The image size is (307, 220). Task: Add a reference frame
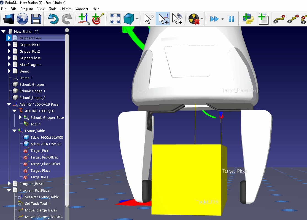tap(84, 19)
